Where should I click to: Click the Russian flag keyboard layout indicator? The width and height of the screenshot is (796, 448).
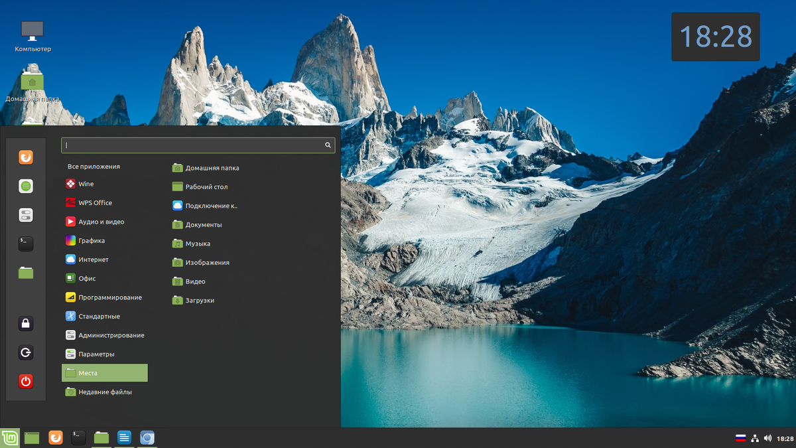click(741, 438)
